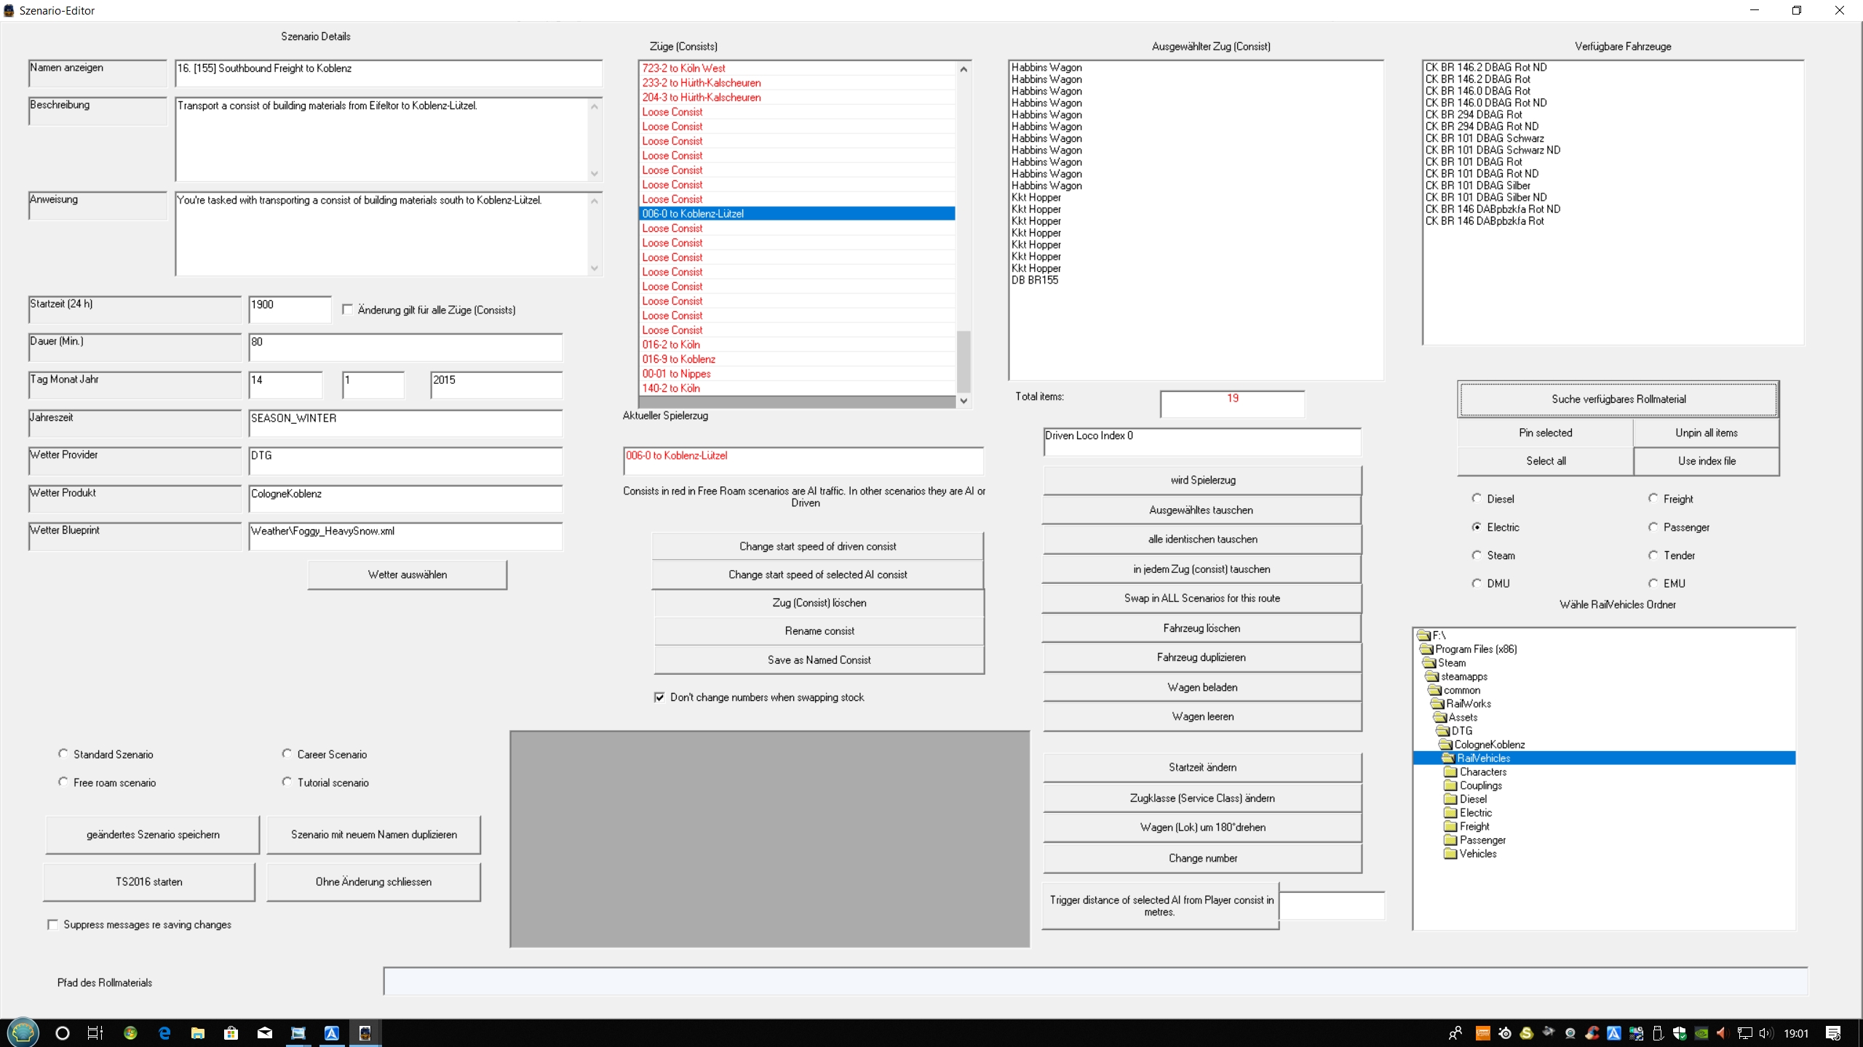Select the Standard Szenario radio button
Screen dimensions: 1863x1047
(63, 754)
